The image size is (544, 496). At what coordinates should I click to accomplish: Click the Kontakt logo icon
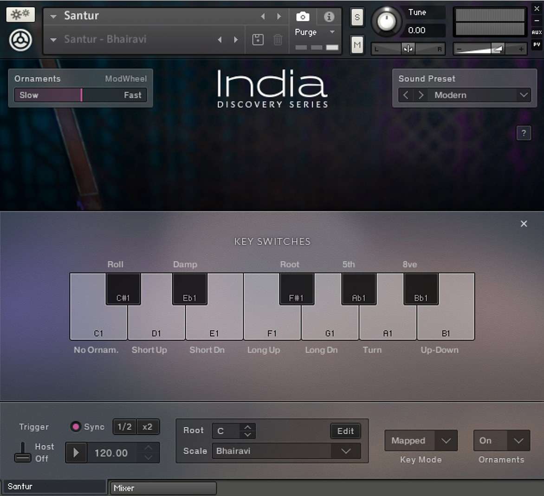(x=20, y=39)
